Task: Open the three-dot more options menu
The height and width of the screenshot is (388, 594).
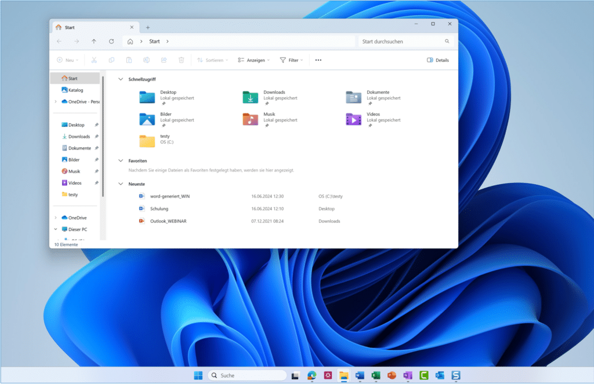Action: [x=318, y=60]
